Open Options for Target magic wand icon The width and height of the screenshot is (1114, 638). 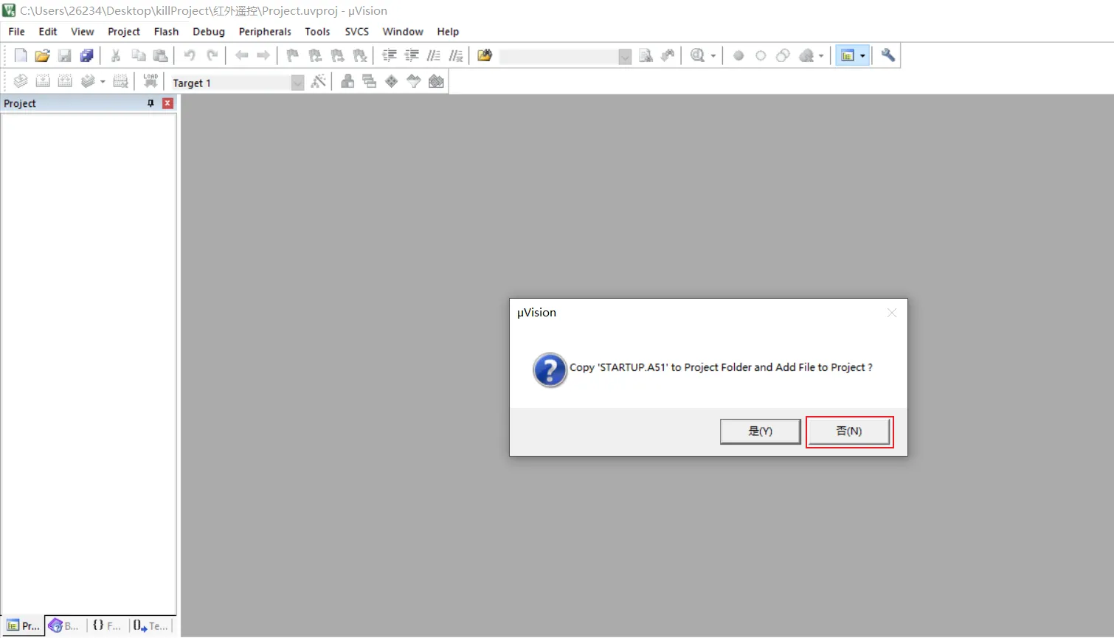click(318, 81)
